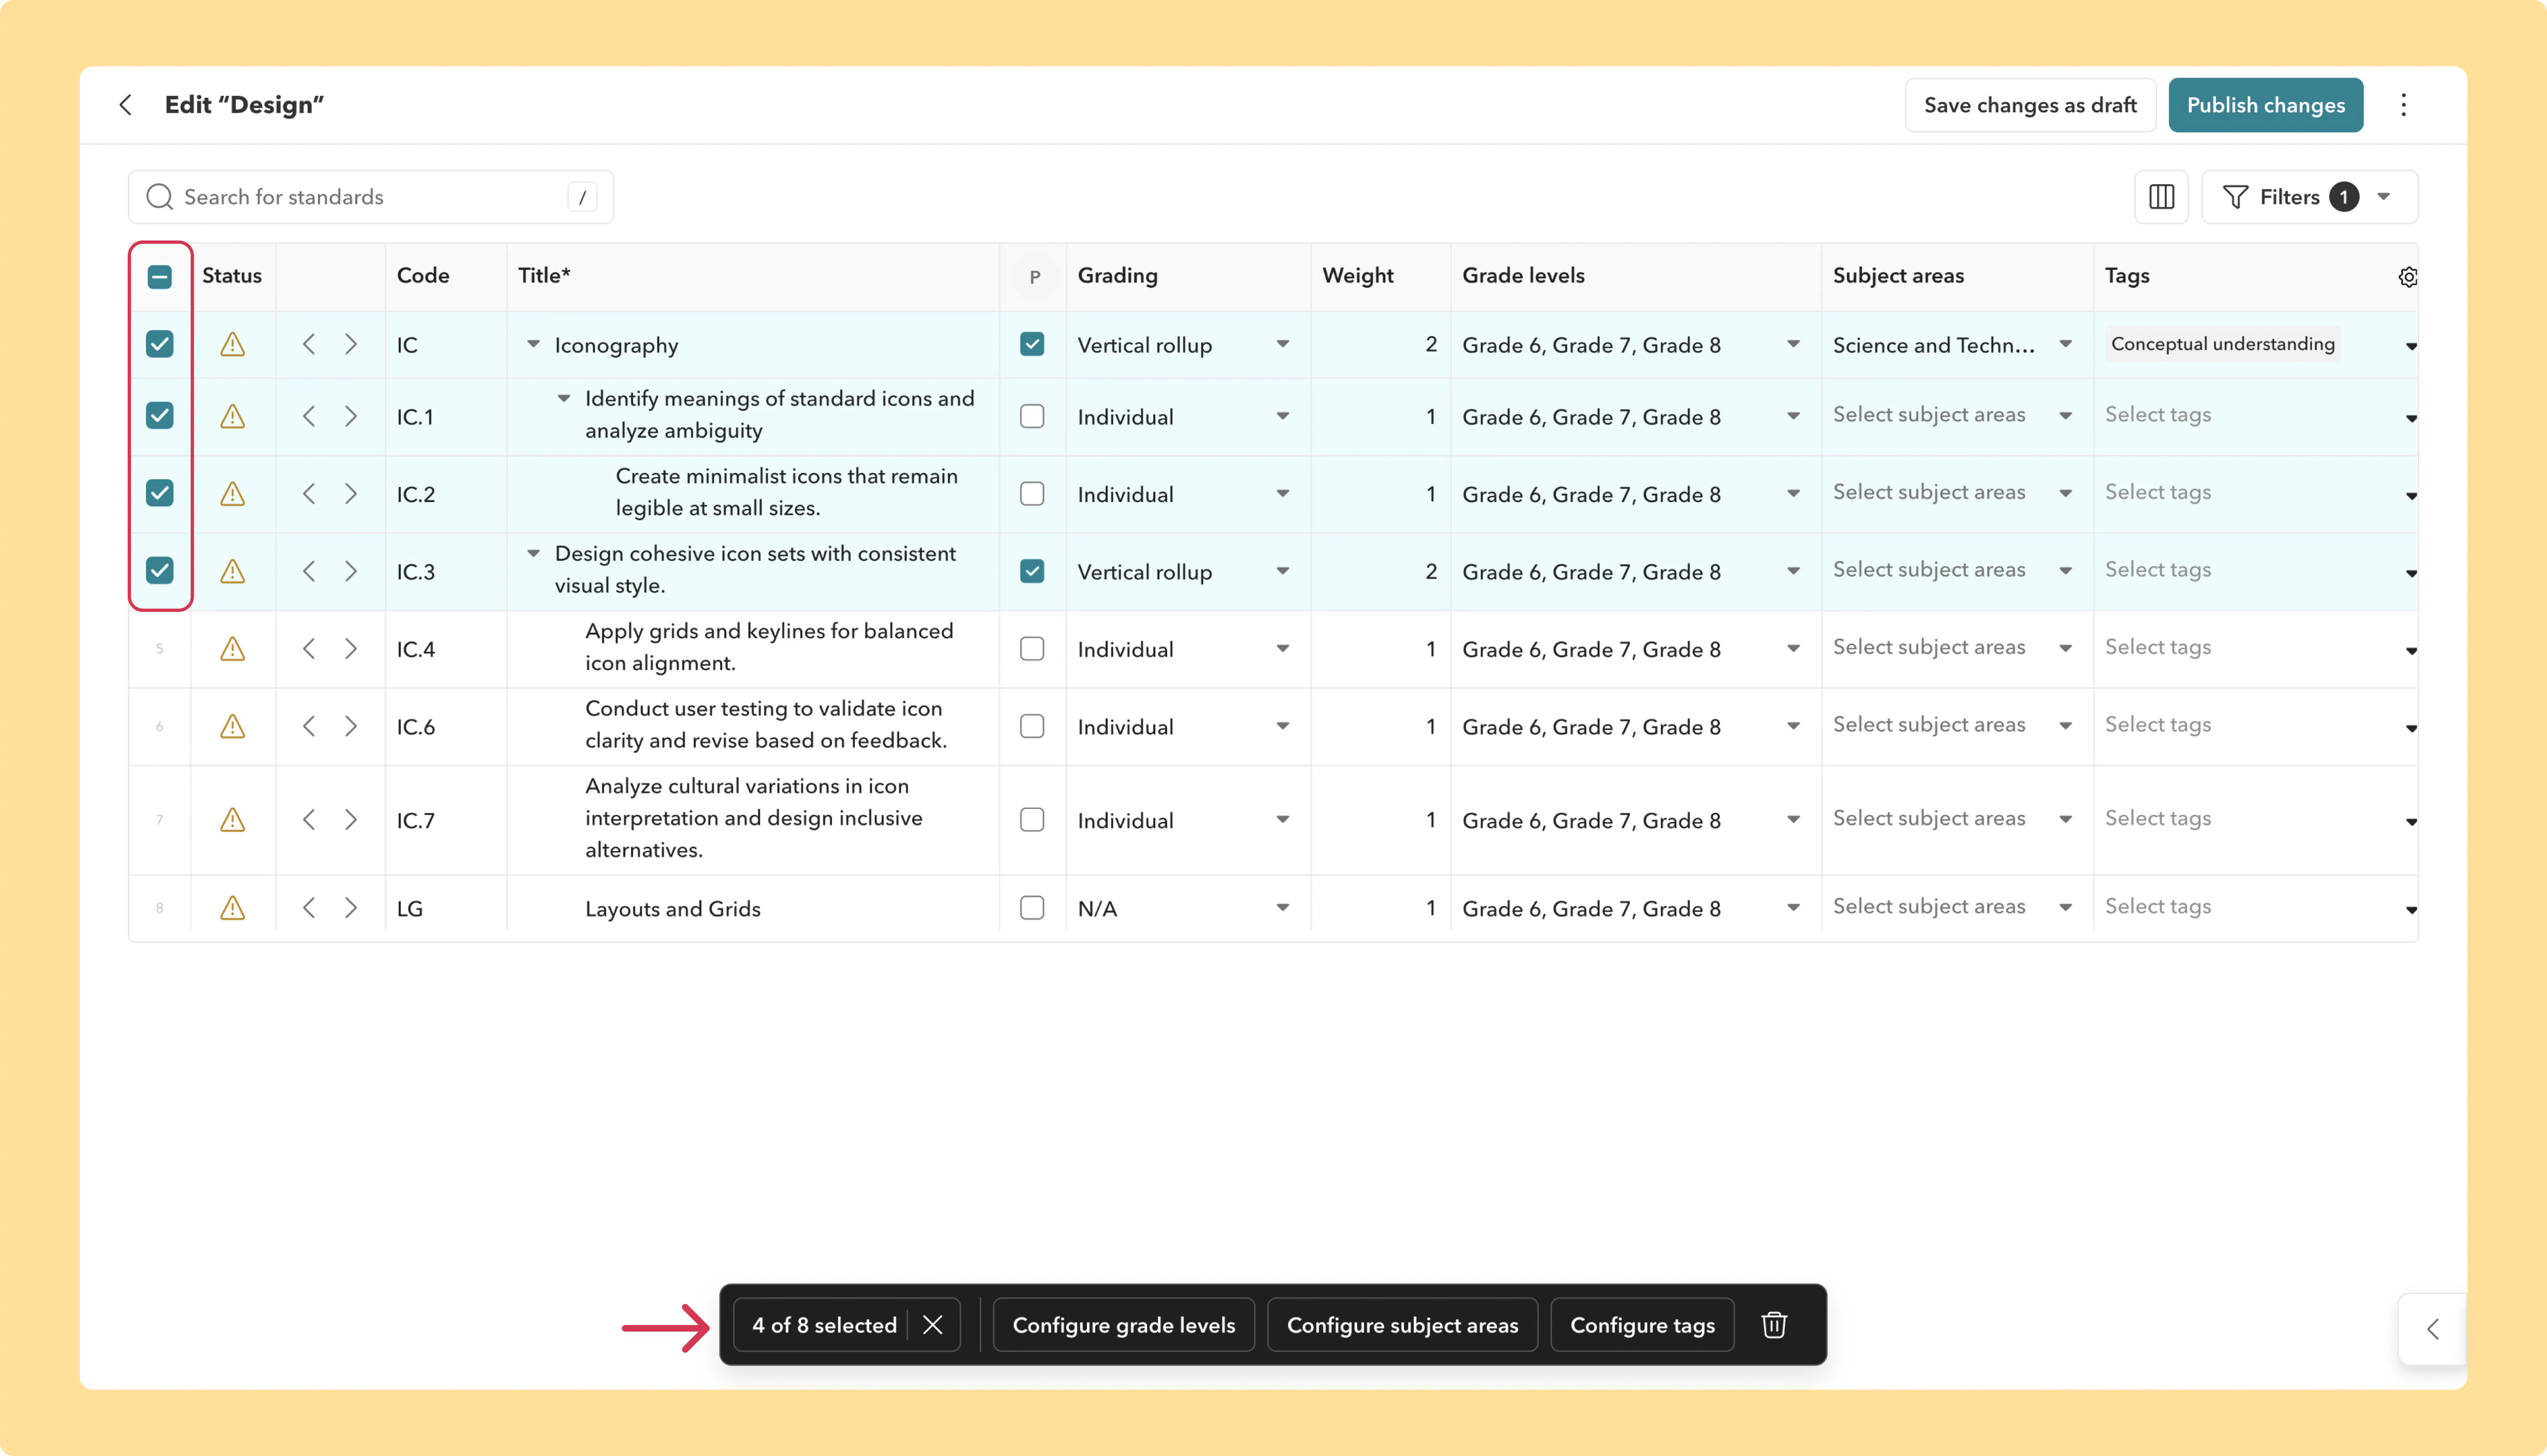2547x1456 pixels.
Task: Click the P column header icon
Action: [1035, 277]
